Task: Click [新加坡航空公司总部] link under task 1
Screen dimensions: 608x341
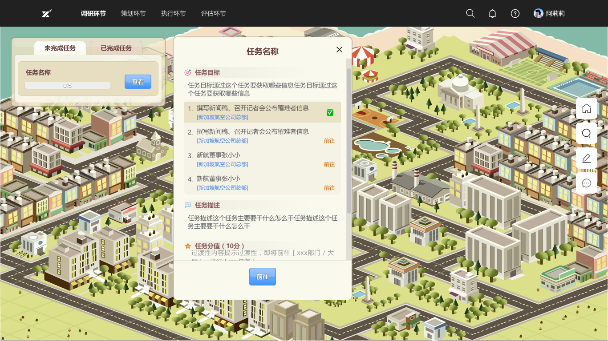Action: pos(223,117)
